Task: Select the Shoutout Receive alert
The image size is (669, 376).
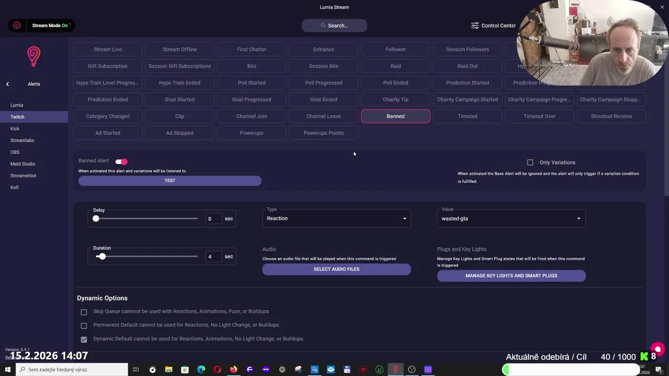Action: tap(612, 116)
